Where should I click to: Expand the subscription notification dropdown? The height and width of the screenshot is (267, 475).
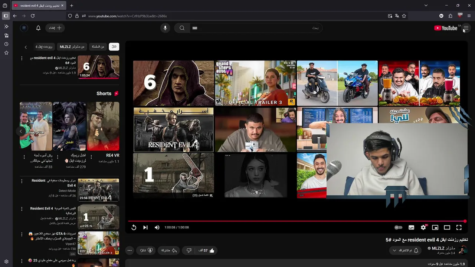405,250
